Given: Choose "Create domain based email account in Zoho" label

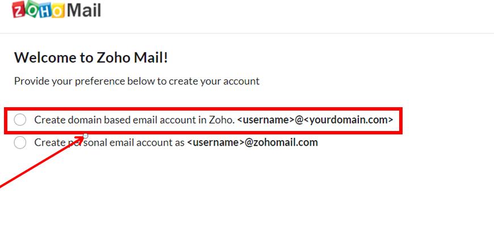Looking at the screenshot, I should 134,120.
